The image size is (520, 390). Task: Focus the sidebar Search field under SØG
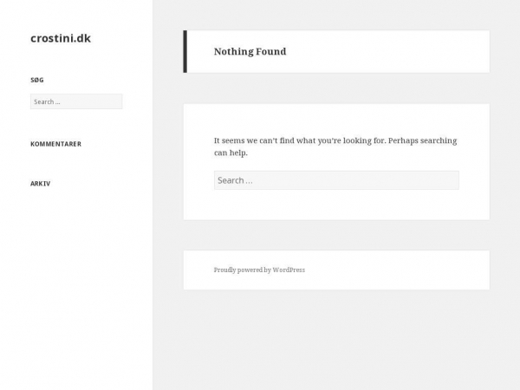(x=76, y=101)
